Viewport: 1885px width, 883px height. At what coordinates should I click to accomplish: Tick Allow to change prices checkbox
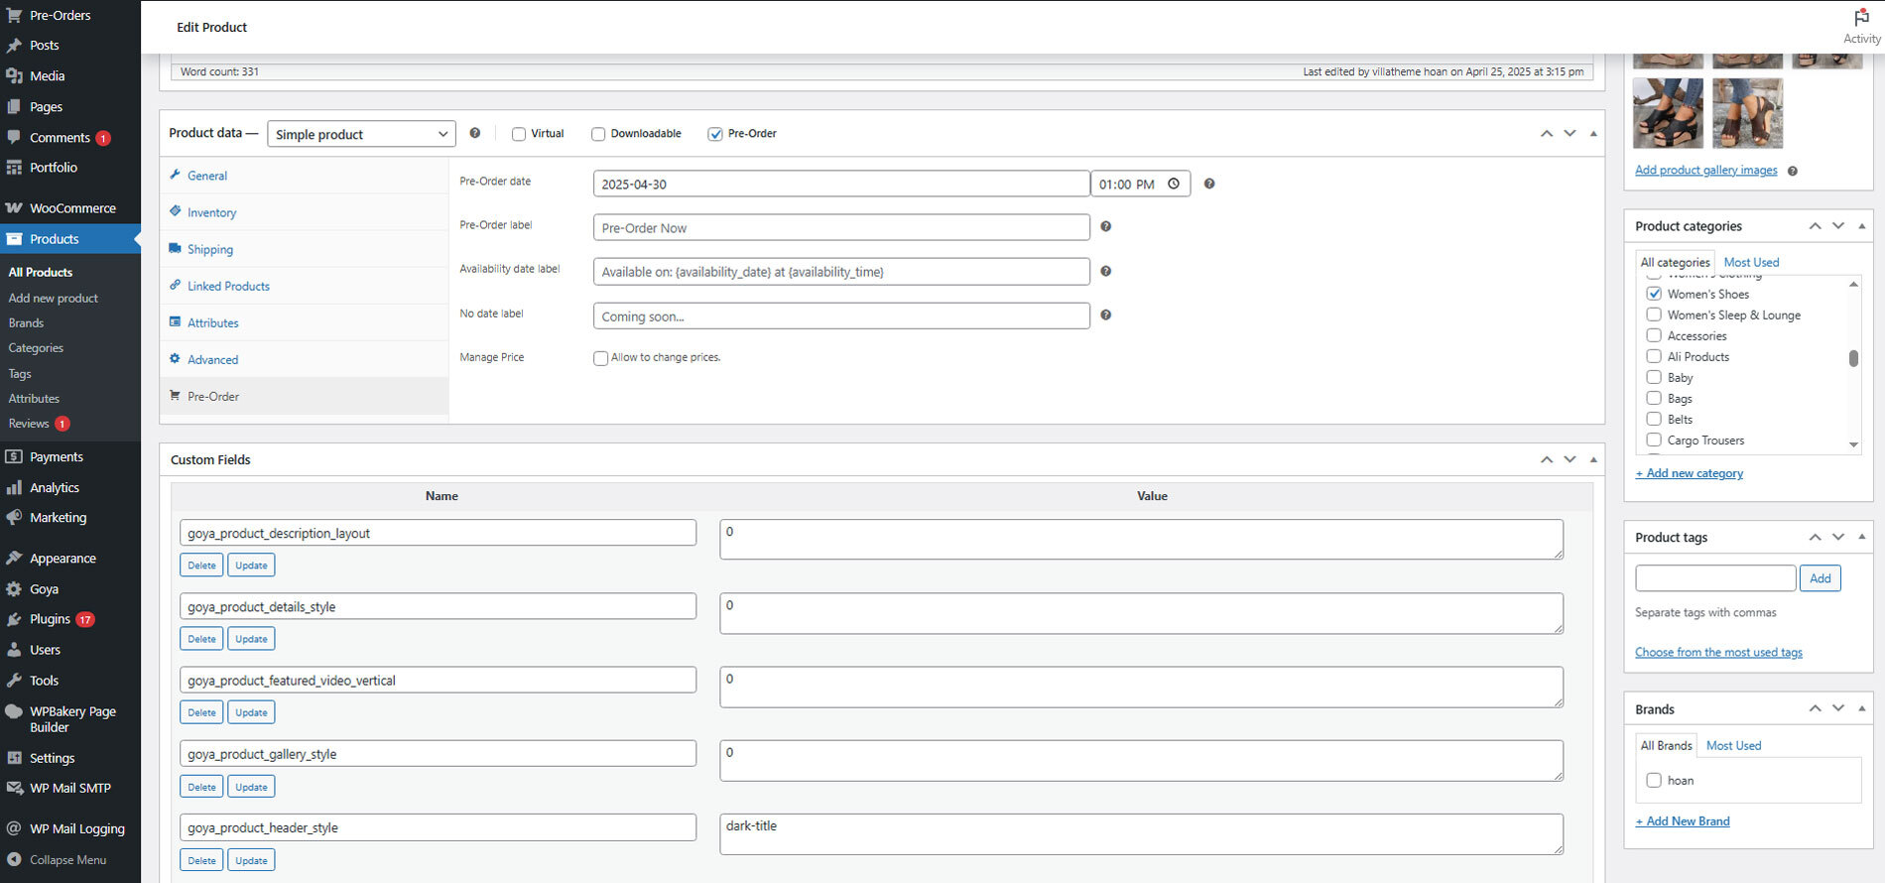click(600, 358)
